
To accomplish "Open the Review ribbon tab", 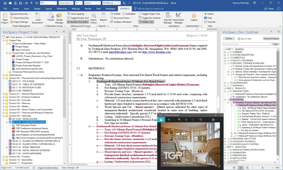I will (88, 9).
